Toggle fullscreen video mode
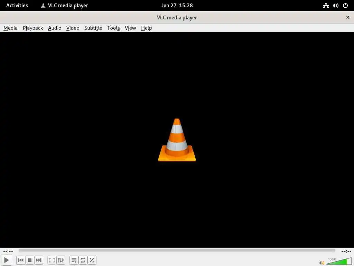Viewport: 354px width, 266px height. (52, 260)
